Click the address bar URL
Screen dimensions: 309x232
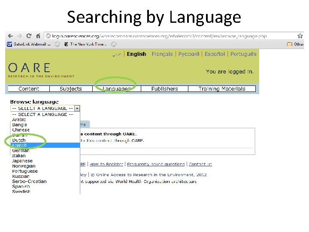159,36
